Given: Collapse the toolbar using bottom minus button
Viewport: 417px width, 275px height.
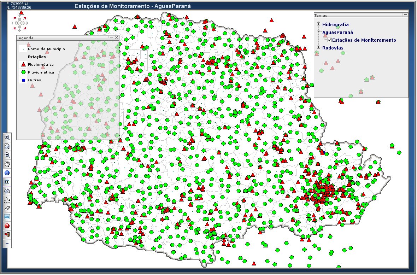Looking at the screenshot, I should [7, 244].
